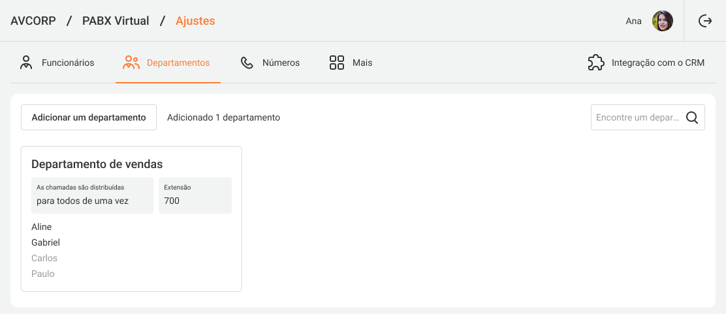Click the magnifying glass search icon
Screen dimensions: 726x314
[x=692, y=118]
